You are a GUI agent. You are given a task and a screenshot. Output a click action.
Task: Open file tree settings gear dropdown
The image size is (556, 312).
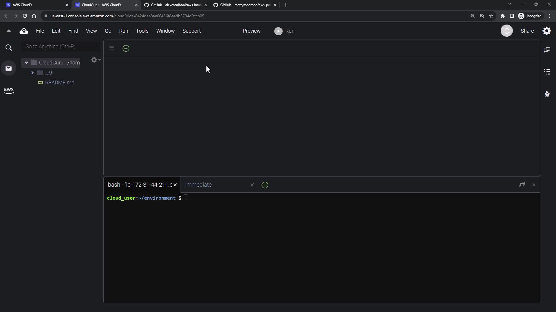[95, 60]
